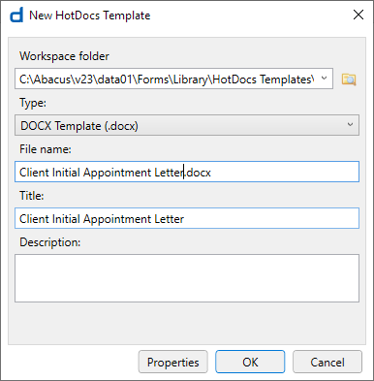Image resolution: width=374 pixels, height=381 pixels.
Task: Click the Cancel button
Action: (327, 362)
